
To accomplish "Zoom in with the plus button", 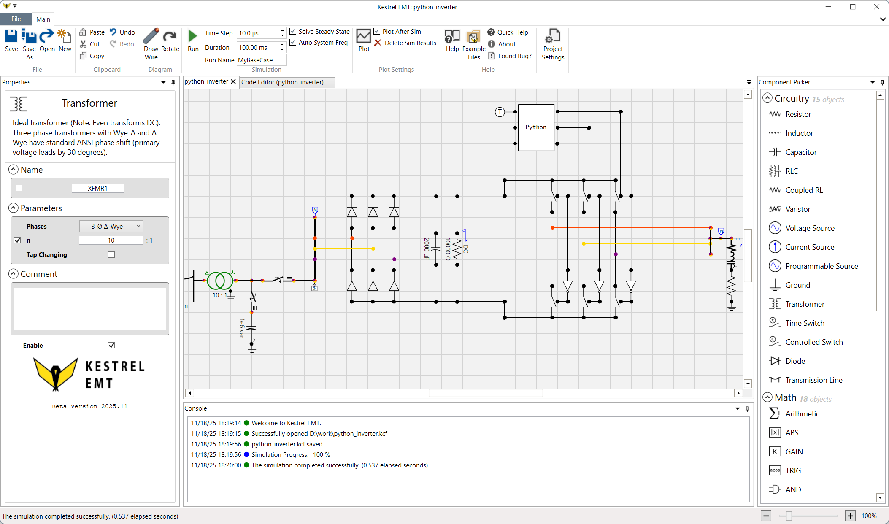I will 850,516.
